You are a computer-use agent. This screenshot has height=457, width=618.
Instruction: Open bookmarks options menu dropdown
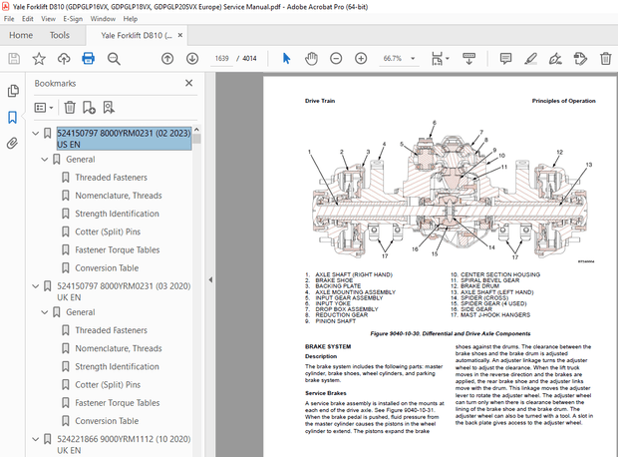44,108
